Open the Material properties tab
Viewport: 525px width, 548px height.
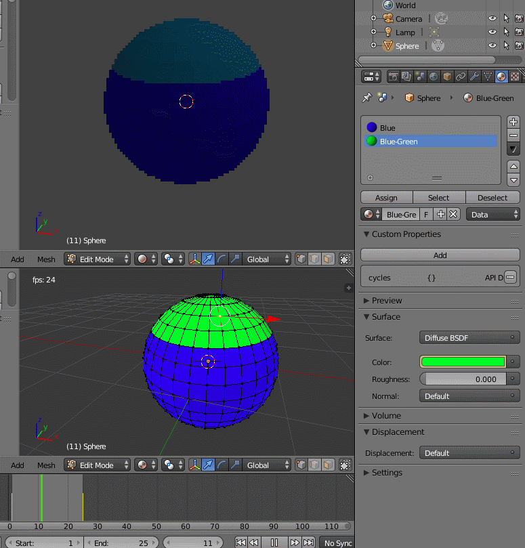[x=501, y=77]
